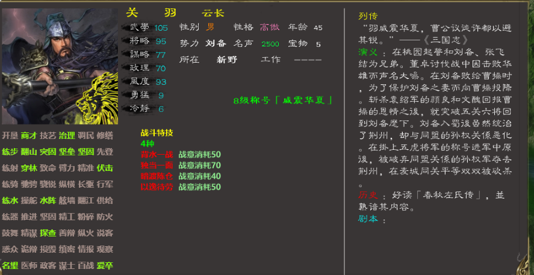Click the green 坚垒 skill
534x275 pixels.
coord(67,152)
